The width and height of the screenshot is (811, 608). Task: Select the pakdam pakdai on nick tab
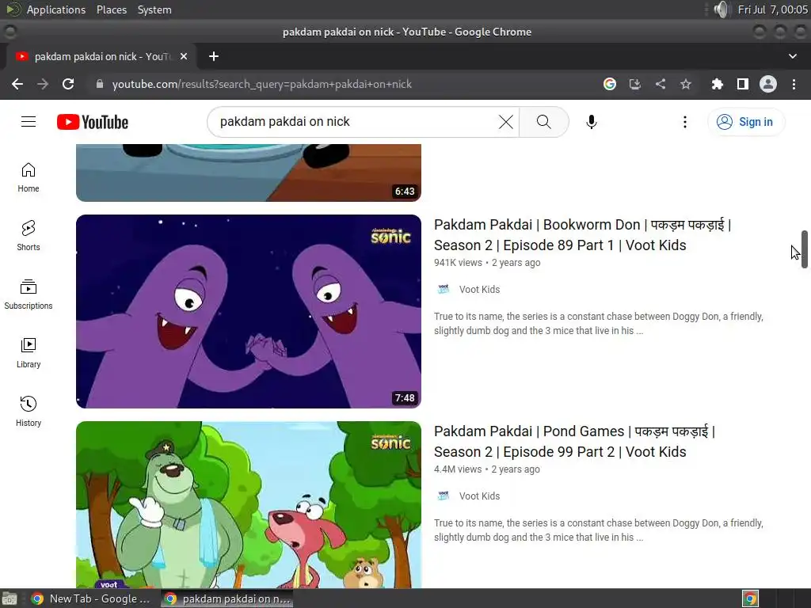(101, 56)
